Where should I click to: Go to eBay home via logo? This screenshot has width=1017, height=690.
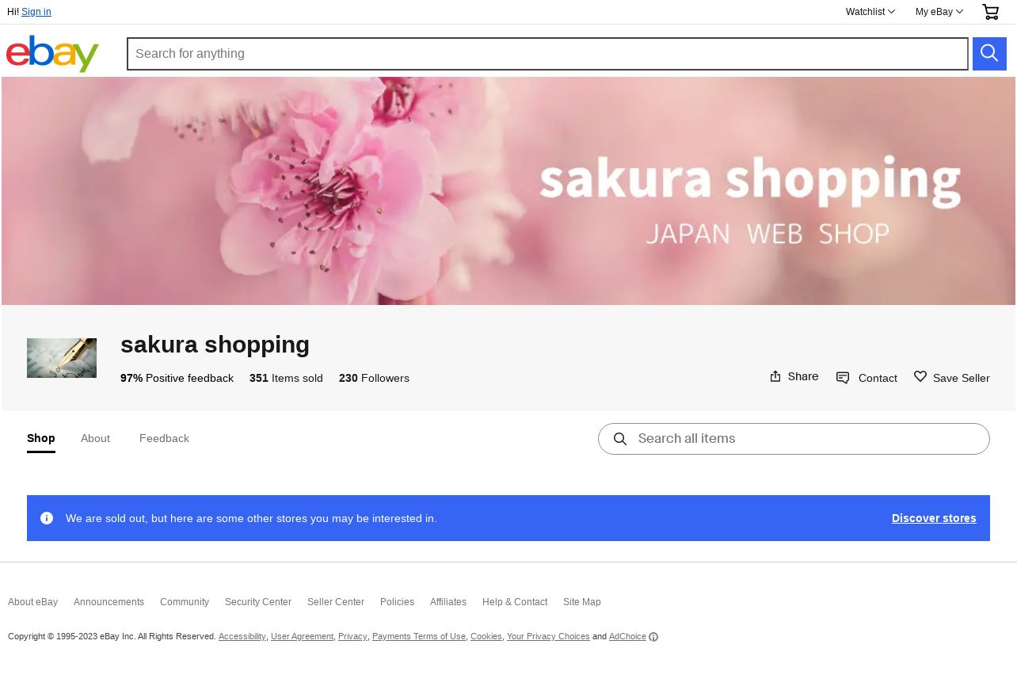[x=52, y=54]
